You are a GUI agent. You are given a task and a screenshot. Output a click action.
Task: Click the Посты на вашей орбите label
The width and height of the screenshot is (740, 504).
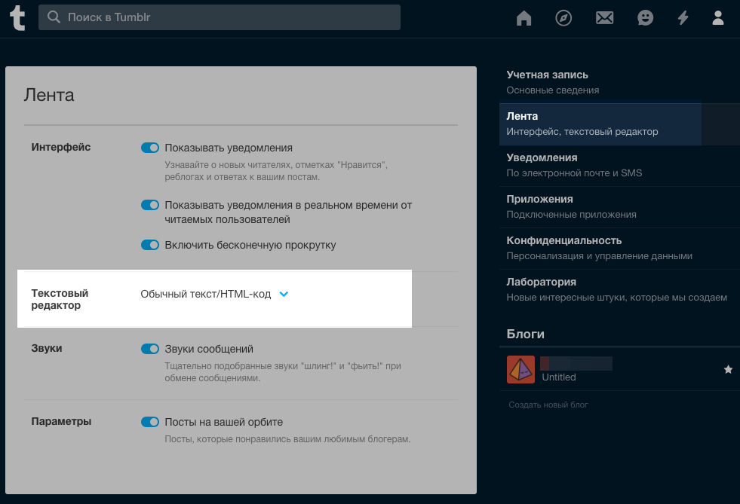point(224,422)
